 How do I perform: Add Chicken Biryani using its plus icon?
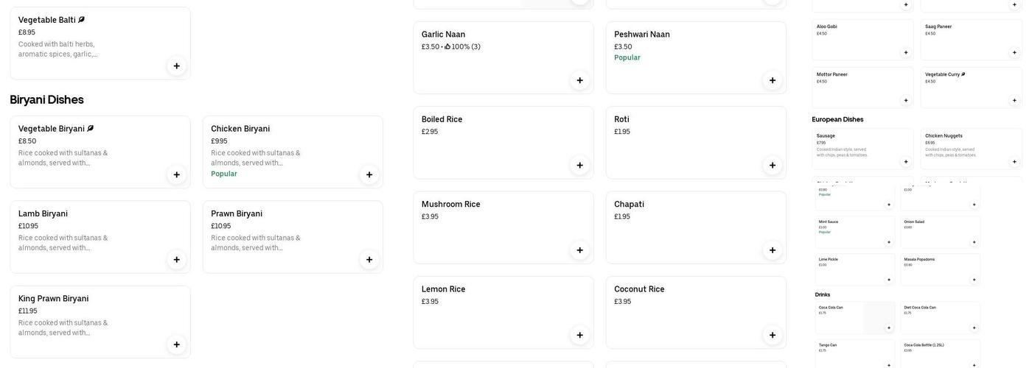369,175
